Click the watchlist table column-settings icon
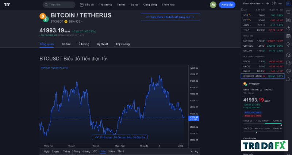 pyautogui.click(x=242, y=9)
